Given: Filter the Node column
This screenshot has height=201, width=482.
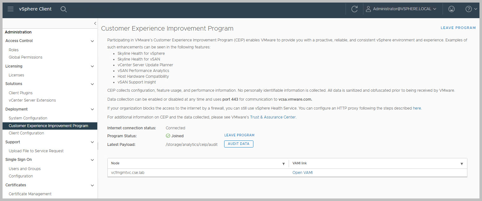Looking at the screenshot, I should pos(284,164).
